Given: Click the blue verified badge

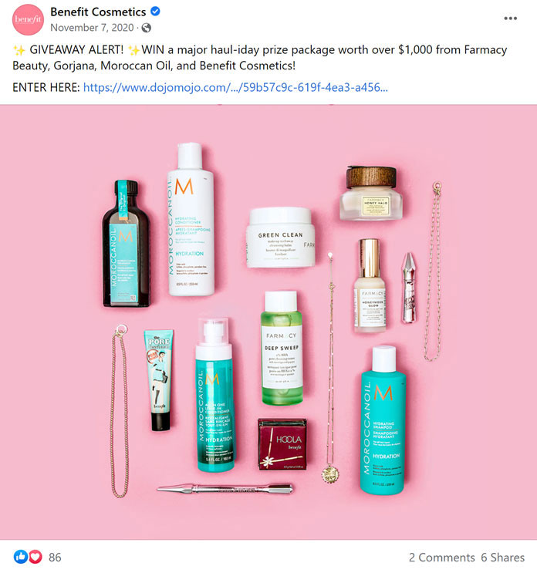Looking at the screenshot, I should [x=155, y=12].
